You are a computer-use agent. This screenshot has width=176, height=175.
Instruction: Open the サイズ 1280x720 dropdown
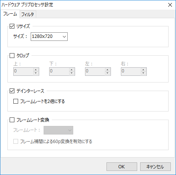coord(49,36)
